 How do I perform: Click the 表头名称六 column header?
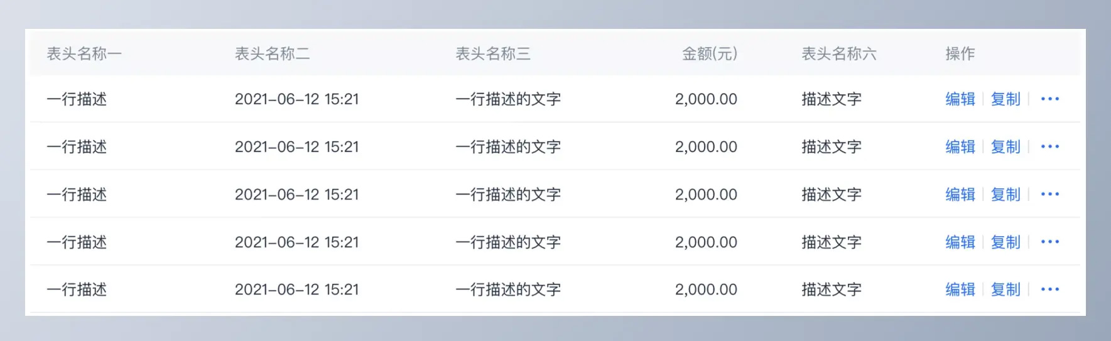pyautogui.click(x=839, y=54)
